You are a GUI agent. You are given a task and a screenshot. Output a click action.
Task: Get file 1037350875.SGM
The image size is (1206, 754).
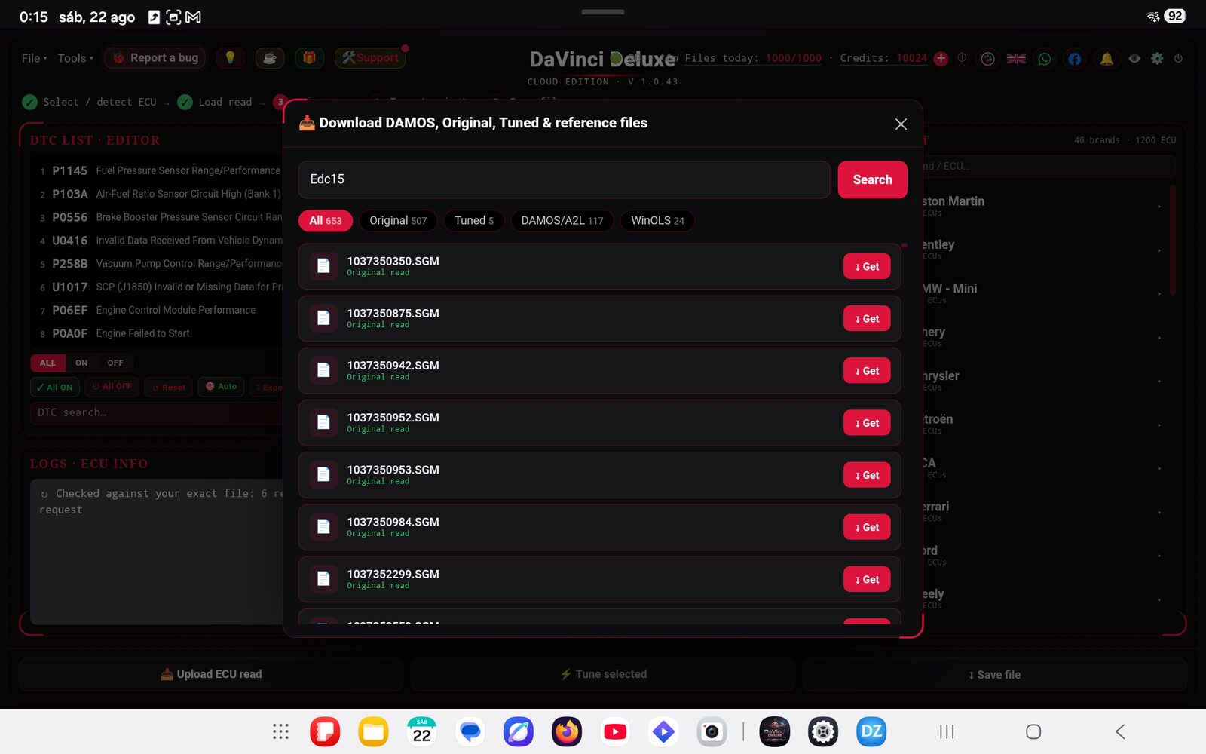867,318
